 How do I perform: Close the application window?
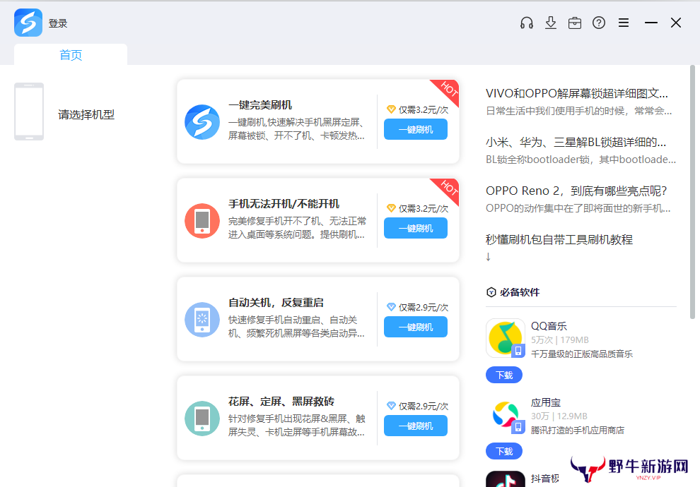click(676, 23)
